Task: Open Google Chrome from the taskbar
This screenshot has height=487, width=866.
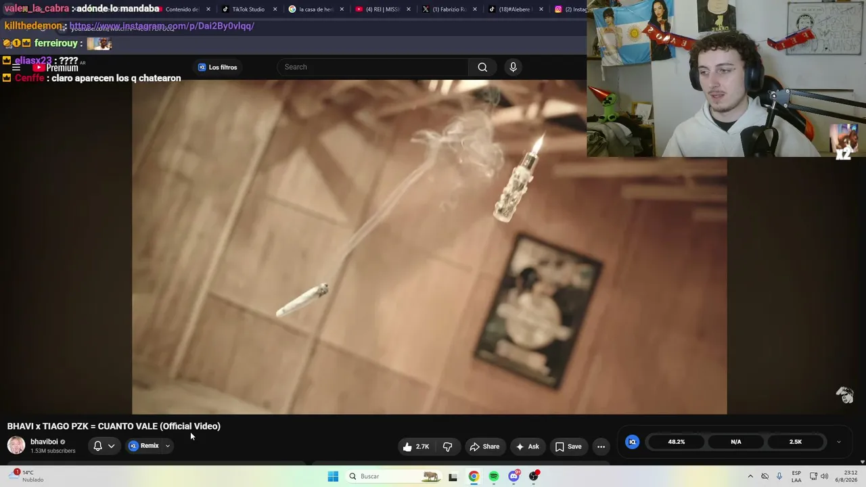Action: pyautogui.click(x=474, y=476)
